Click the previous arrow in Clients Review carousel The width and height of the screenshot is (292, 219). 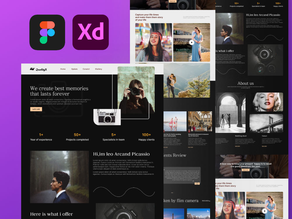tap(196, 184)
